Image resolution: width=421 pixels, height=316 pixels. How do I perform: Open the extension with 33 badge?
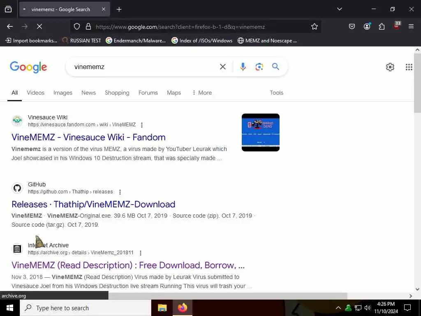point(397,26)
